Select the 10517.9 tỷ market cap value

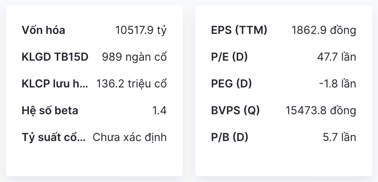141,30
